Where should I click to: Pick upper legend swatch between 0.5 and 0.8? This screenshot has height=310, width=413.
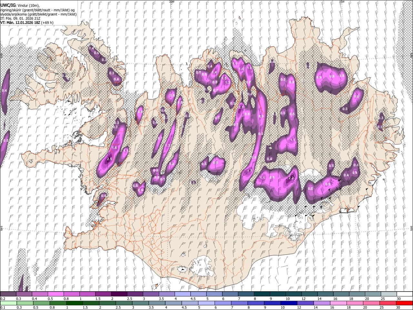point(56,294)
